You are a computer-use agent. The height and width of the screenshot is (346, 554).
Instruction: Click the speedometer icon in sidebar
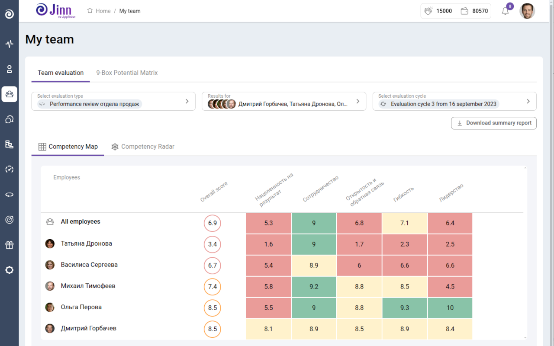(x=9, y=170)
